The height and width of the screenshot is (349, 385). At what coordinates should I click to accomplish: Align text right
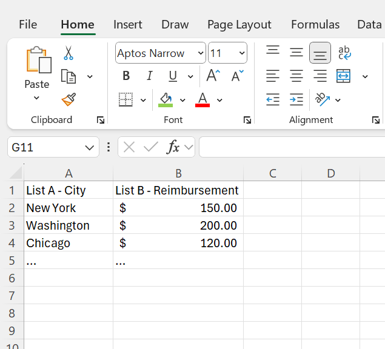[x=320, y=76]
